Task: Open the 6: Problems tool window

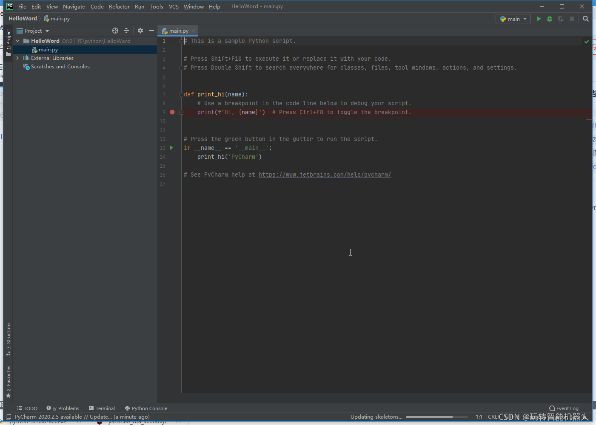Action: pyautogui.click(x=63, y=408)
